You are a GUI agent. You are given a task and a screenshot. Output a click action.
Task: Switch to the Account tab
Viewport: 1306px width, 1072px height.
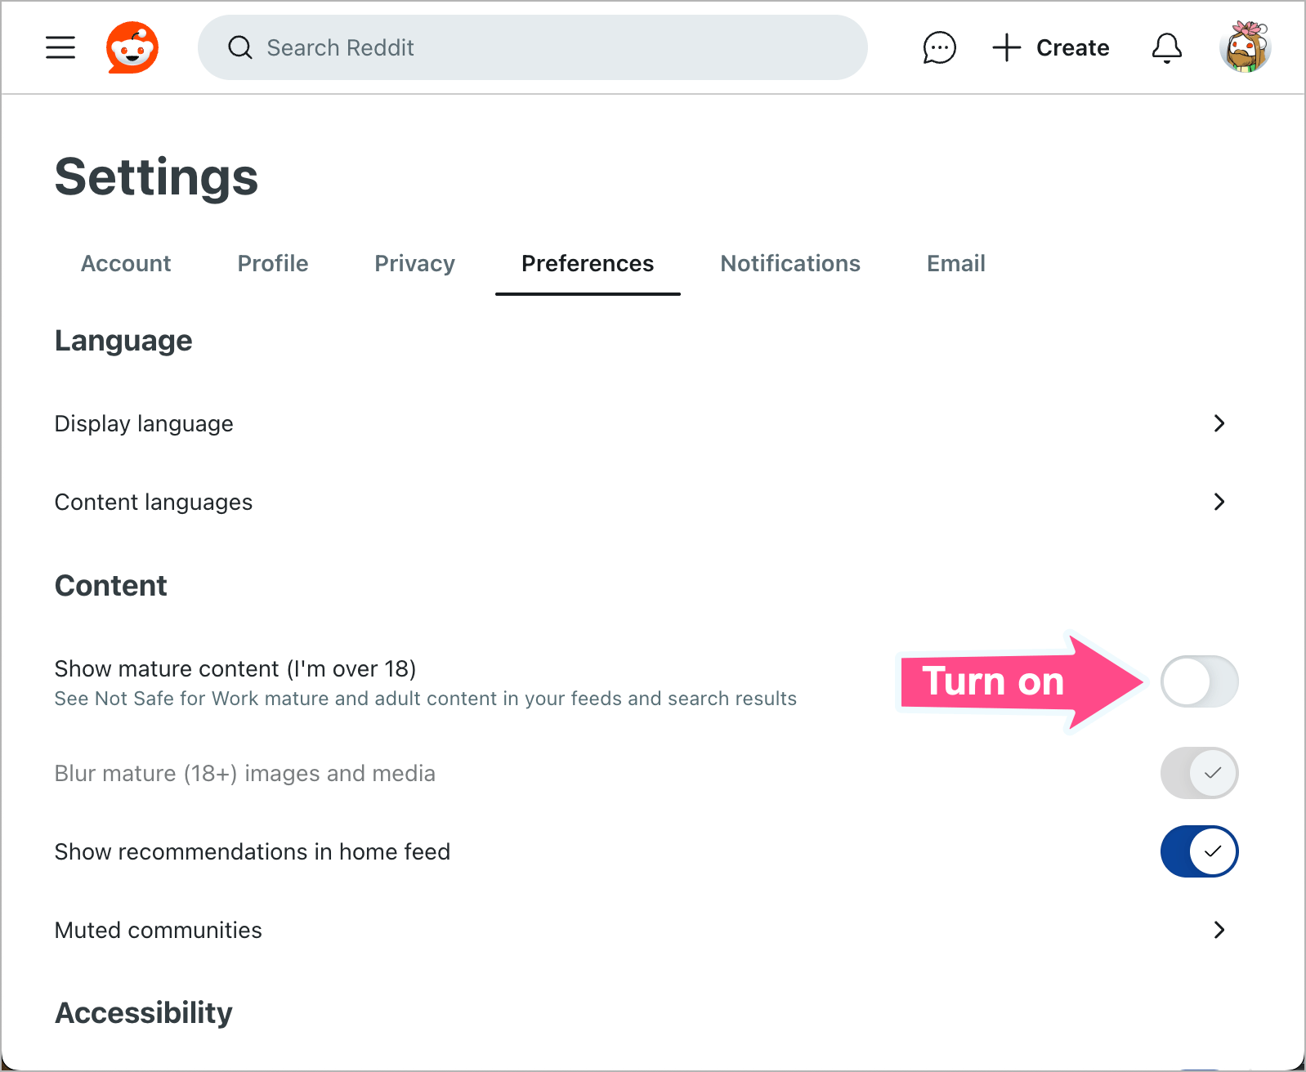pos(126,263)
